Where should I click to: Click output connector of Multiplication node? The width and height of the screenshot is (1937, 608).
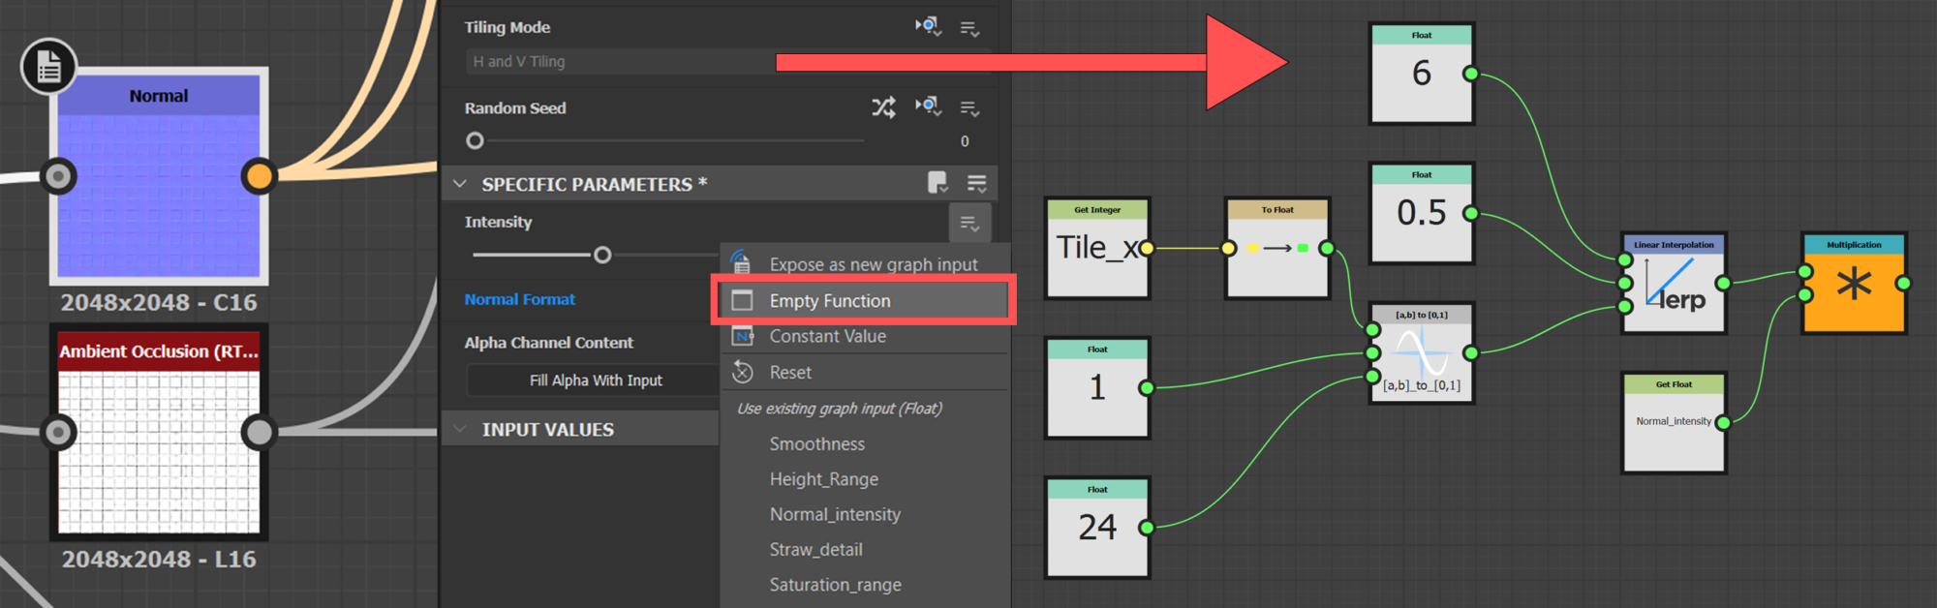[x=1903, y=283]
